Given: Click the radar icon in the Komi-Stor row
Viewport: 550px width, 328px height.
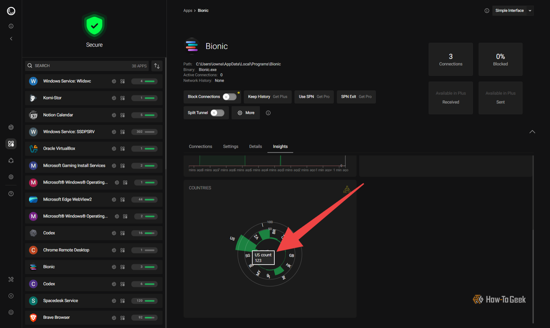Looking at the screenshot, I should pyautogui.click(x=114, y=98).
